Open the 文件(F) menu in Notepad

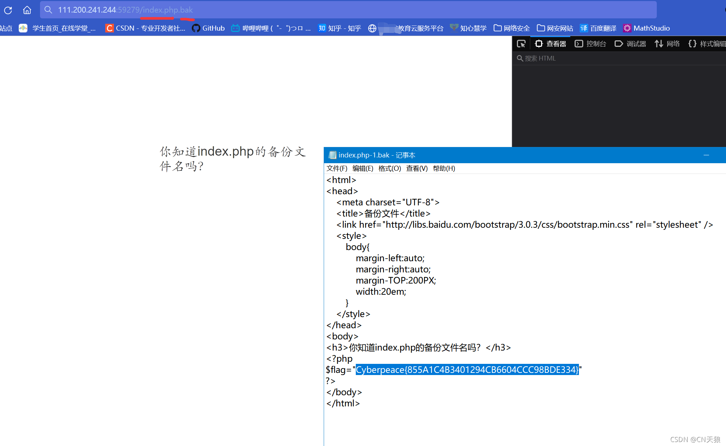tap(337, 168)
